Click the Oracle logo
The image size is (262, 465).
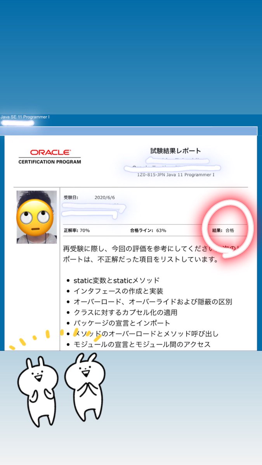(50, 153)
